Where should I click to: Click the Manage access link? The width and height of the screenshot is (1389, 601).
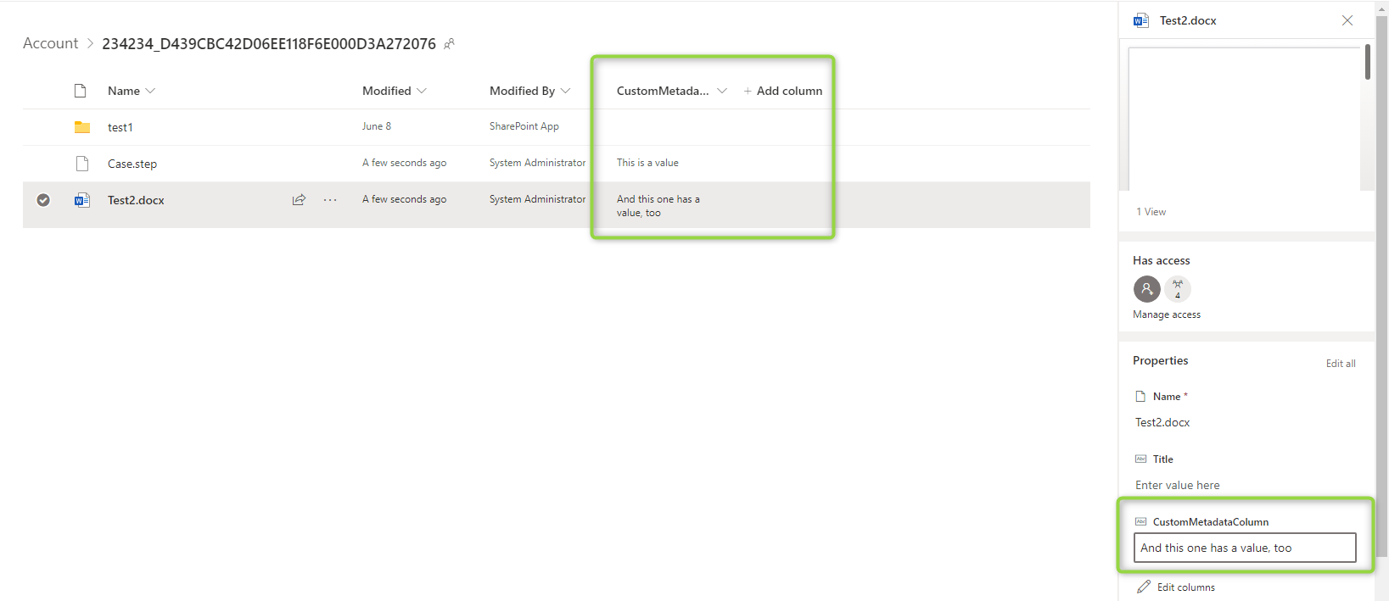click(x=1166, y=314)
